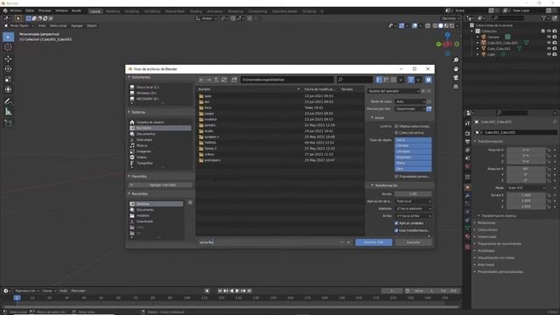This screenshot has height=315, width=560.
Task: Select the Cursor tool in viewport toolbar
Action: tap(8, 47)
